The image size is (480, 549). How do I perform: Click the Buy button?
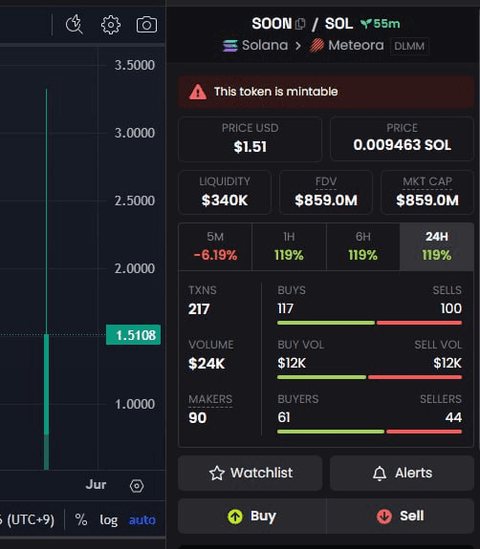[x=252, y=517]
